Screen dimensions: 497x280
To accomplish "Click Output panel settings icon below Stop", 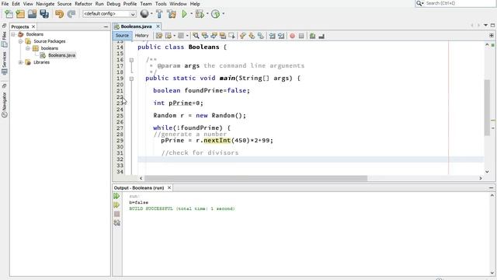I will (x=117, y=223).
